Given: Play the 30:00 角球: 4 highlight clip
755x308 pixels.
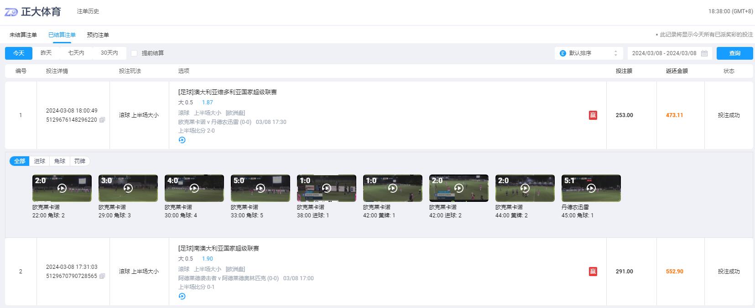Looking at the screenshot, I should pos(194,188).
